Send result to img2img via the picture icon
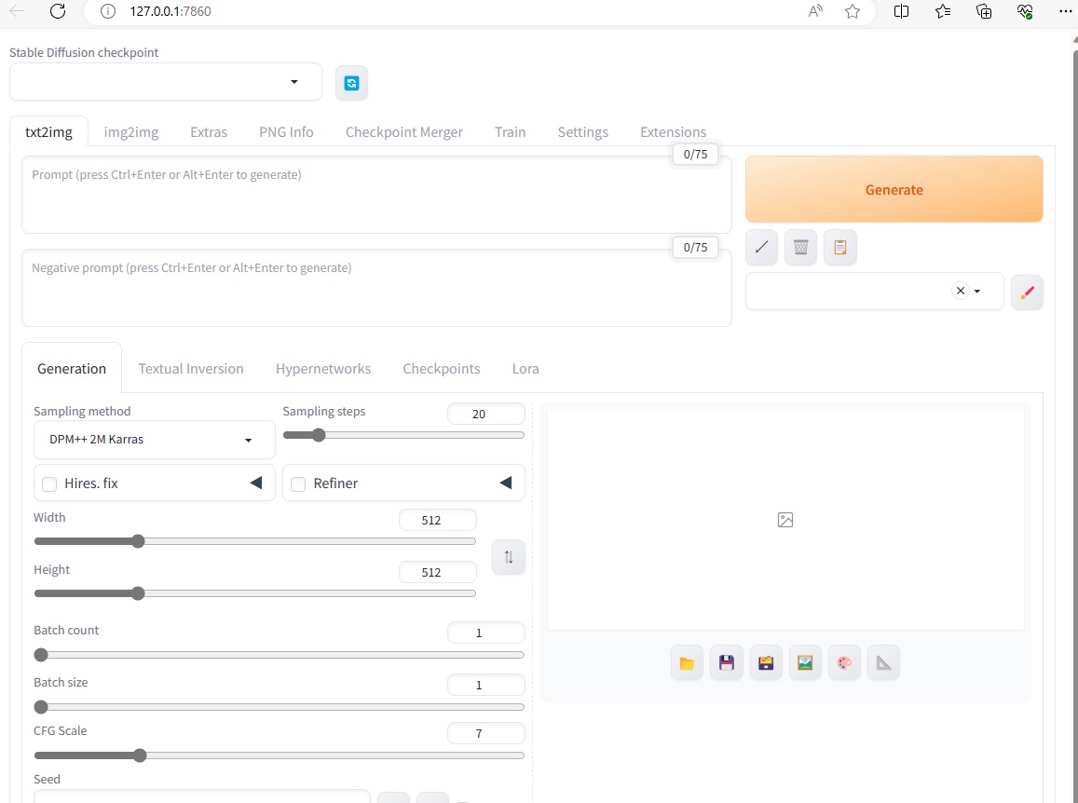1078x803 pixels. pos(805,662)
